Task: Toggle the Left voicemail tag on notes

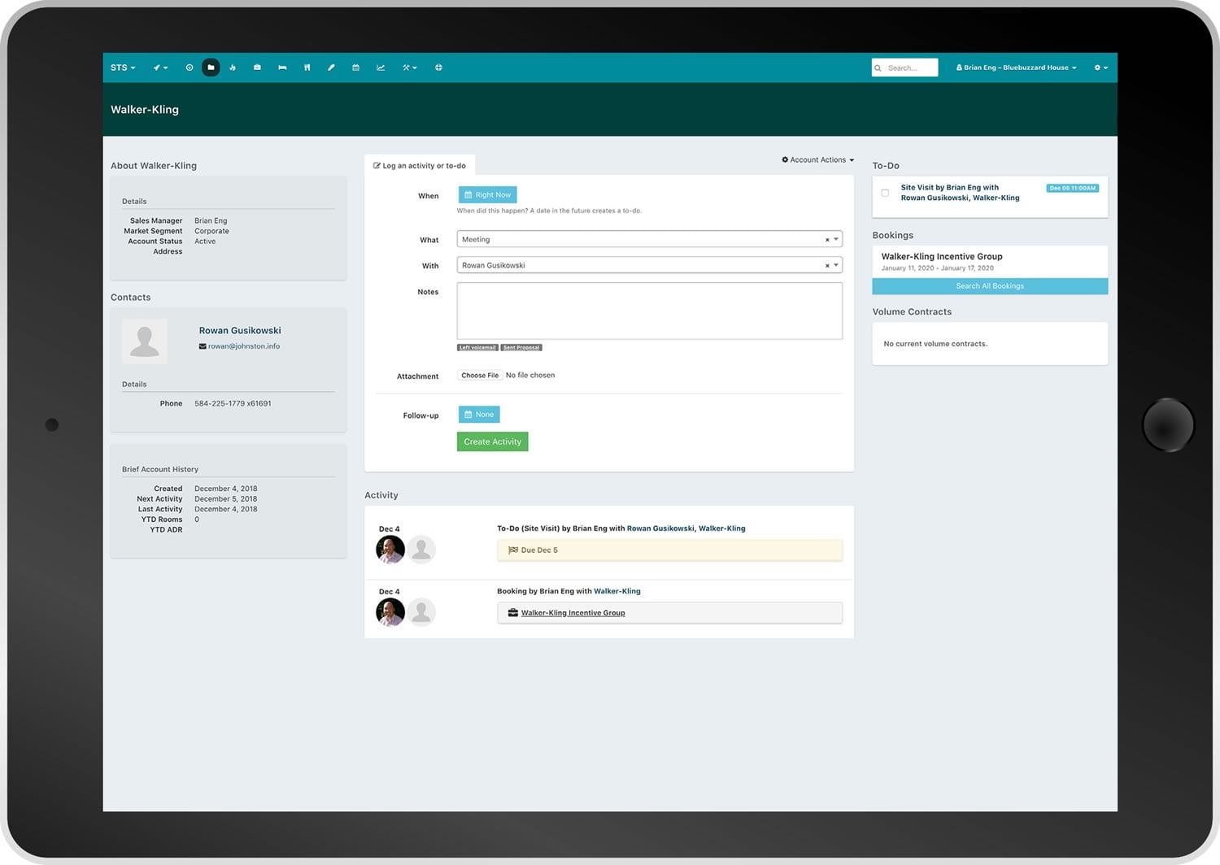Action: point(478,347)
